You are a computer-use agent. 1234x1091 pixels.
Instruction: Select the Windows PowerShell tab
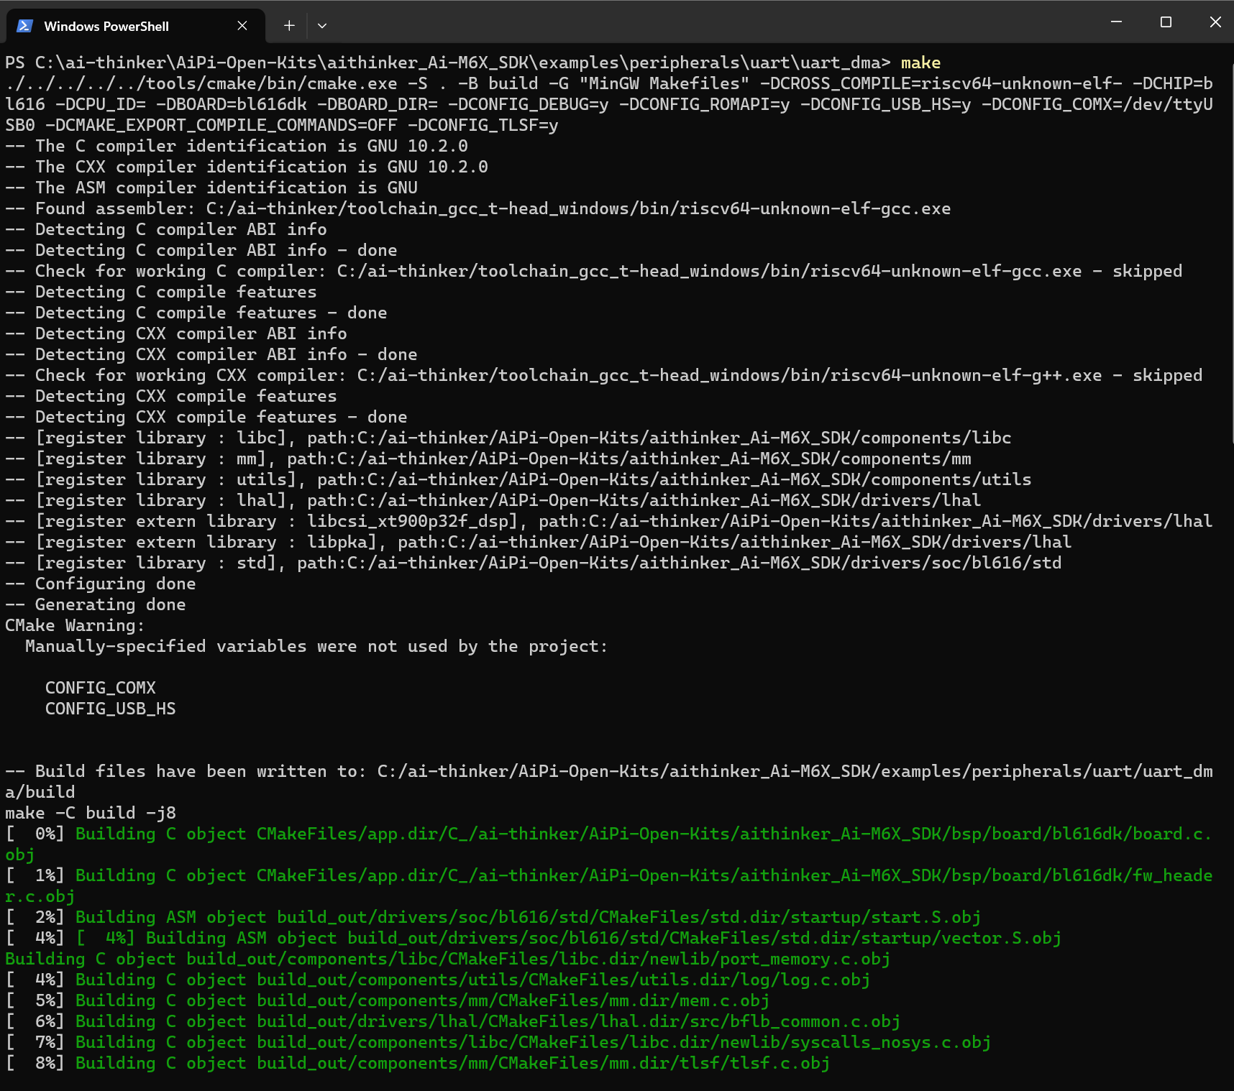point(136,26)
